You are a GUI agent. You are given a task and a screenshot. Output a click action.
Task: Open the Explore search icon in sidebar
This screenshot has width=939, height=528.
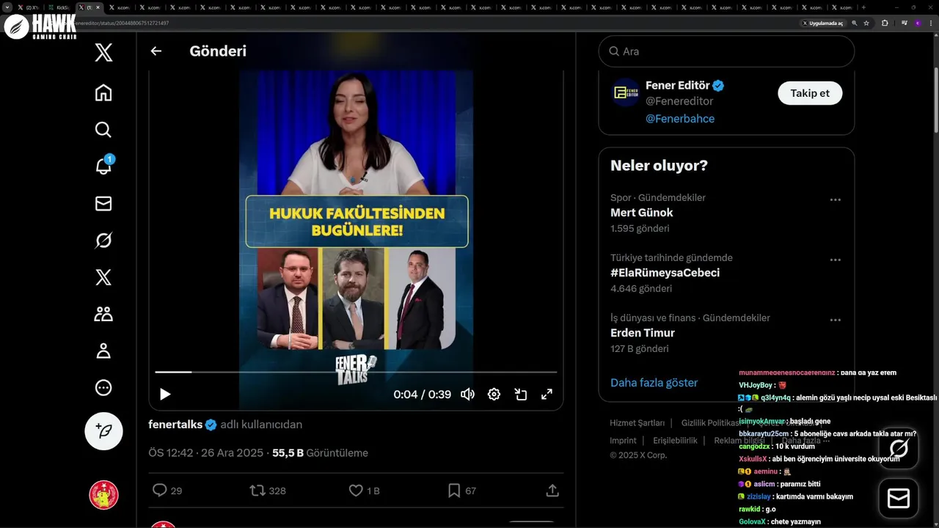(x=103, y=130)
